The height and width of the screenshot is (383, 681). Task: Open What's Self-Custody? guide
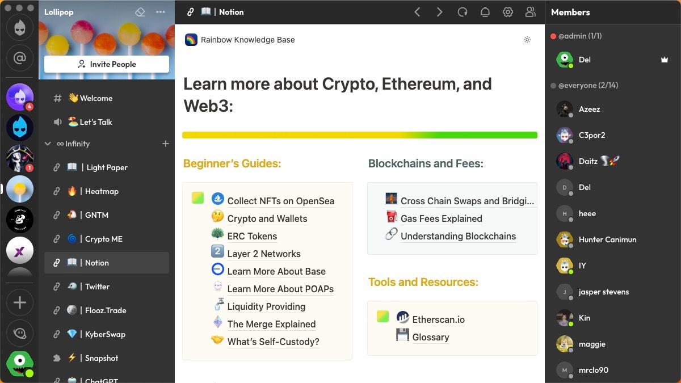(x=273, y=342)
